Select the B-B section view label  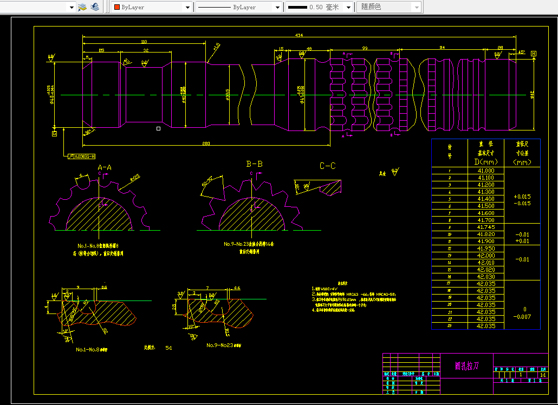coord(255,164)
